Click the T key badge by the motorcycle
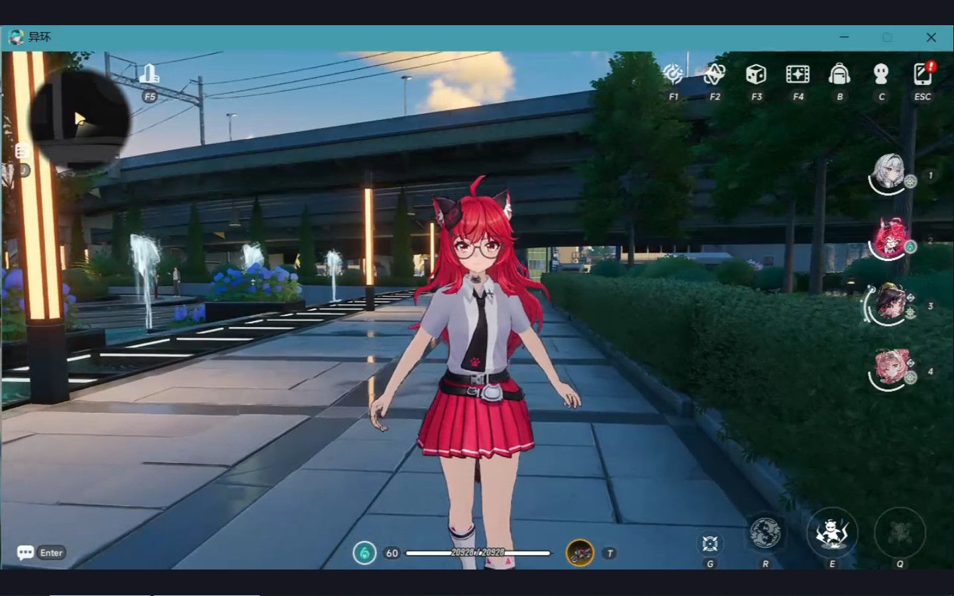The width and height of the screenshot is (954, 596). point(609,554)
